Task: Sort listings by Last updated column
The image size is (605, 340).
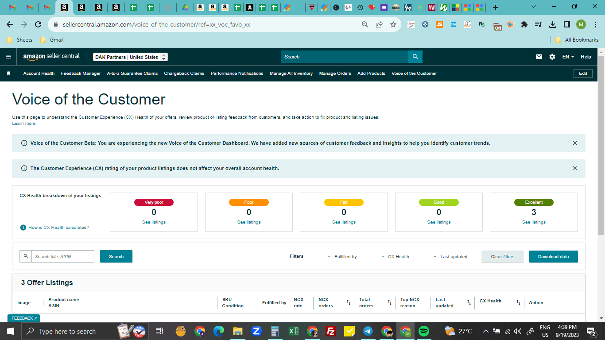Action: pyautogui.click(x=469, y=303)
